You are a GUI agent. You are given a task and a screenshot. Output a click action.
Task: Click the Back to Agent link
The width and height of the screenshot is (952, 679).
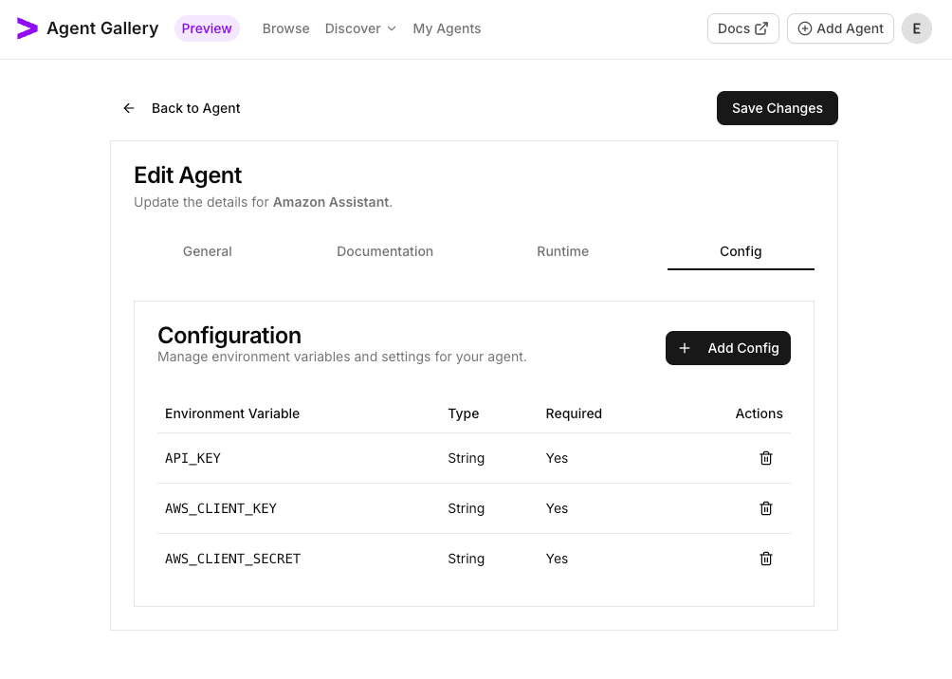195,108
